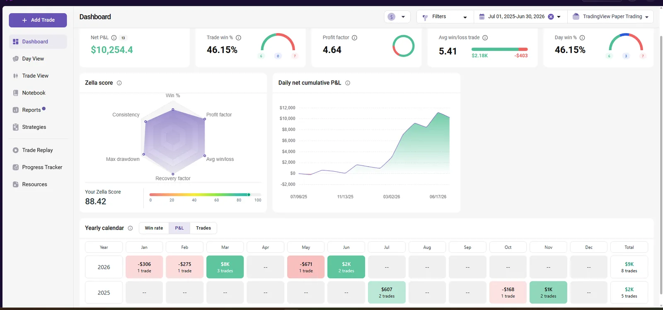The width and height of the screenshot is (663, 310).
Task: Click the Trade Replay play icon
Action: pos(16,150)
